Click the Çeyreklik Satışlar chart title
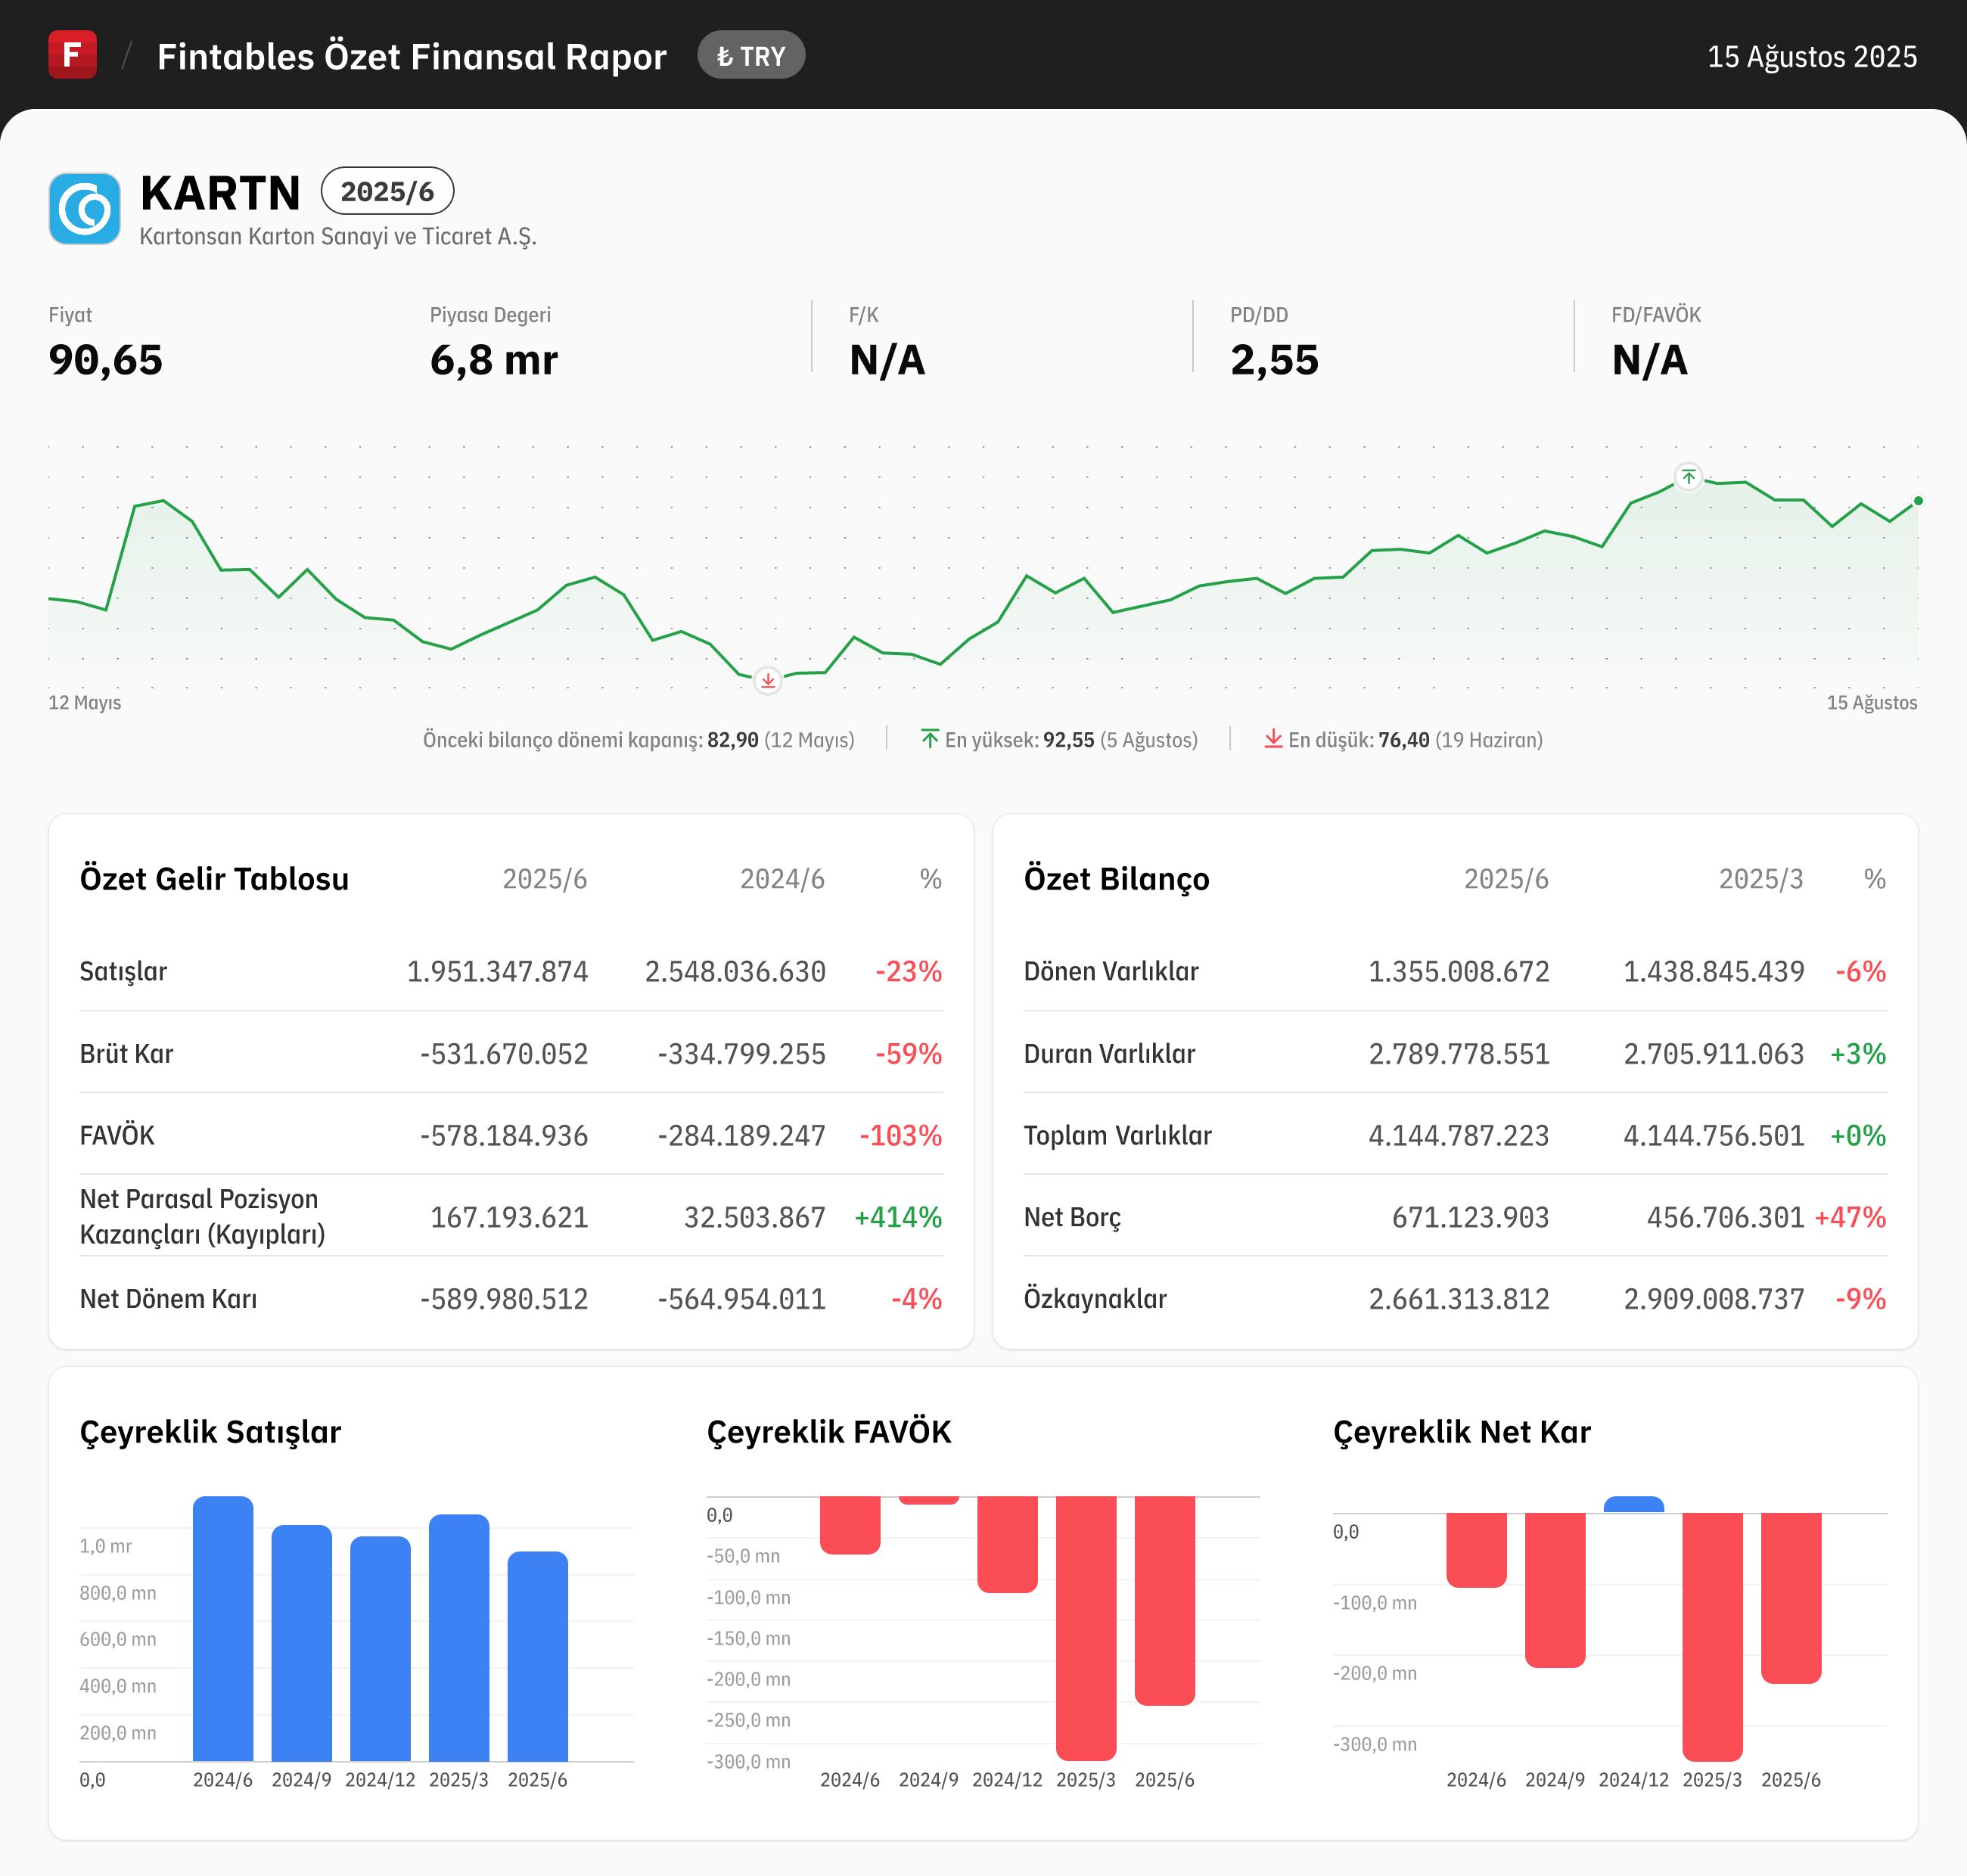Screen dimensions: 1967x1876 (210, 1432)
